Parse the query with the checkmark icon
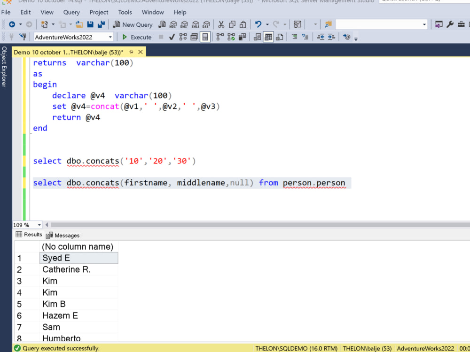Image resolution: width=470 pixels, height=352 pixels. 172,37
